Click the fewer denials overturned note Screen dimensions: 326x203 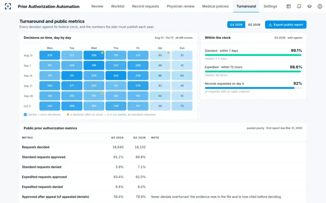(216, 197)
